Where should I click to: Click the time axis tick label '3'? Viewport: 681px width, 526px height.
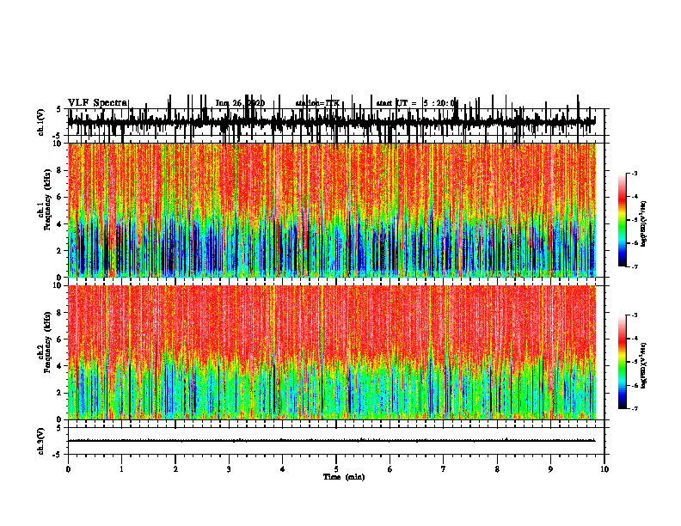pos(230,469)
